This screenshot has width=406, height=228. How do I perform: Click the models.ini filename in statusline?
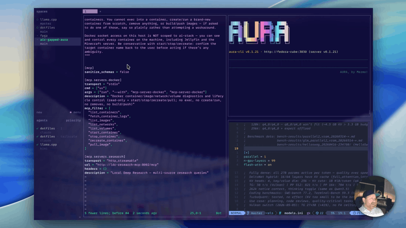294,213
